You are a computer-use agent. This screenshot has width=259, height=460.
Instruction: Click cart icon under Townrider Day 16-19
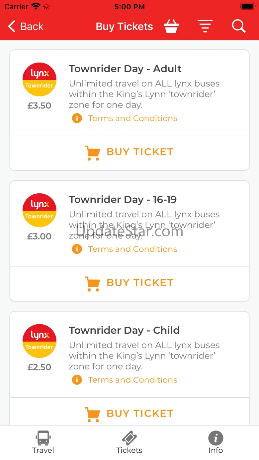(x=92, y=284)
